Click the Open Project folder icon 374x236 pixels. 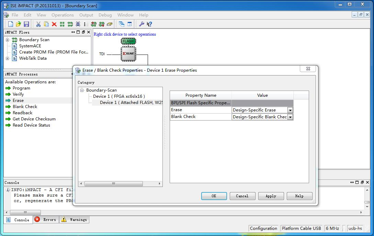[x=18, y=24]
